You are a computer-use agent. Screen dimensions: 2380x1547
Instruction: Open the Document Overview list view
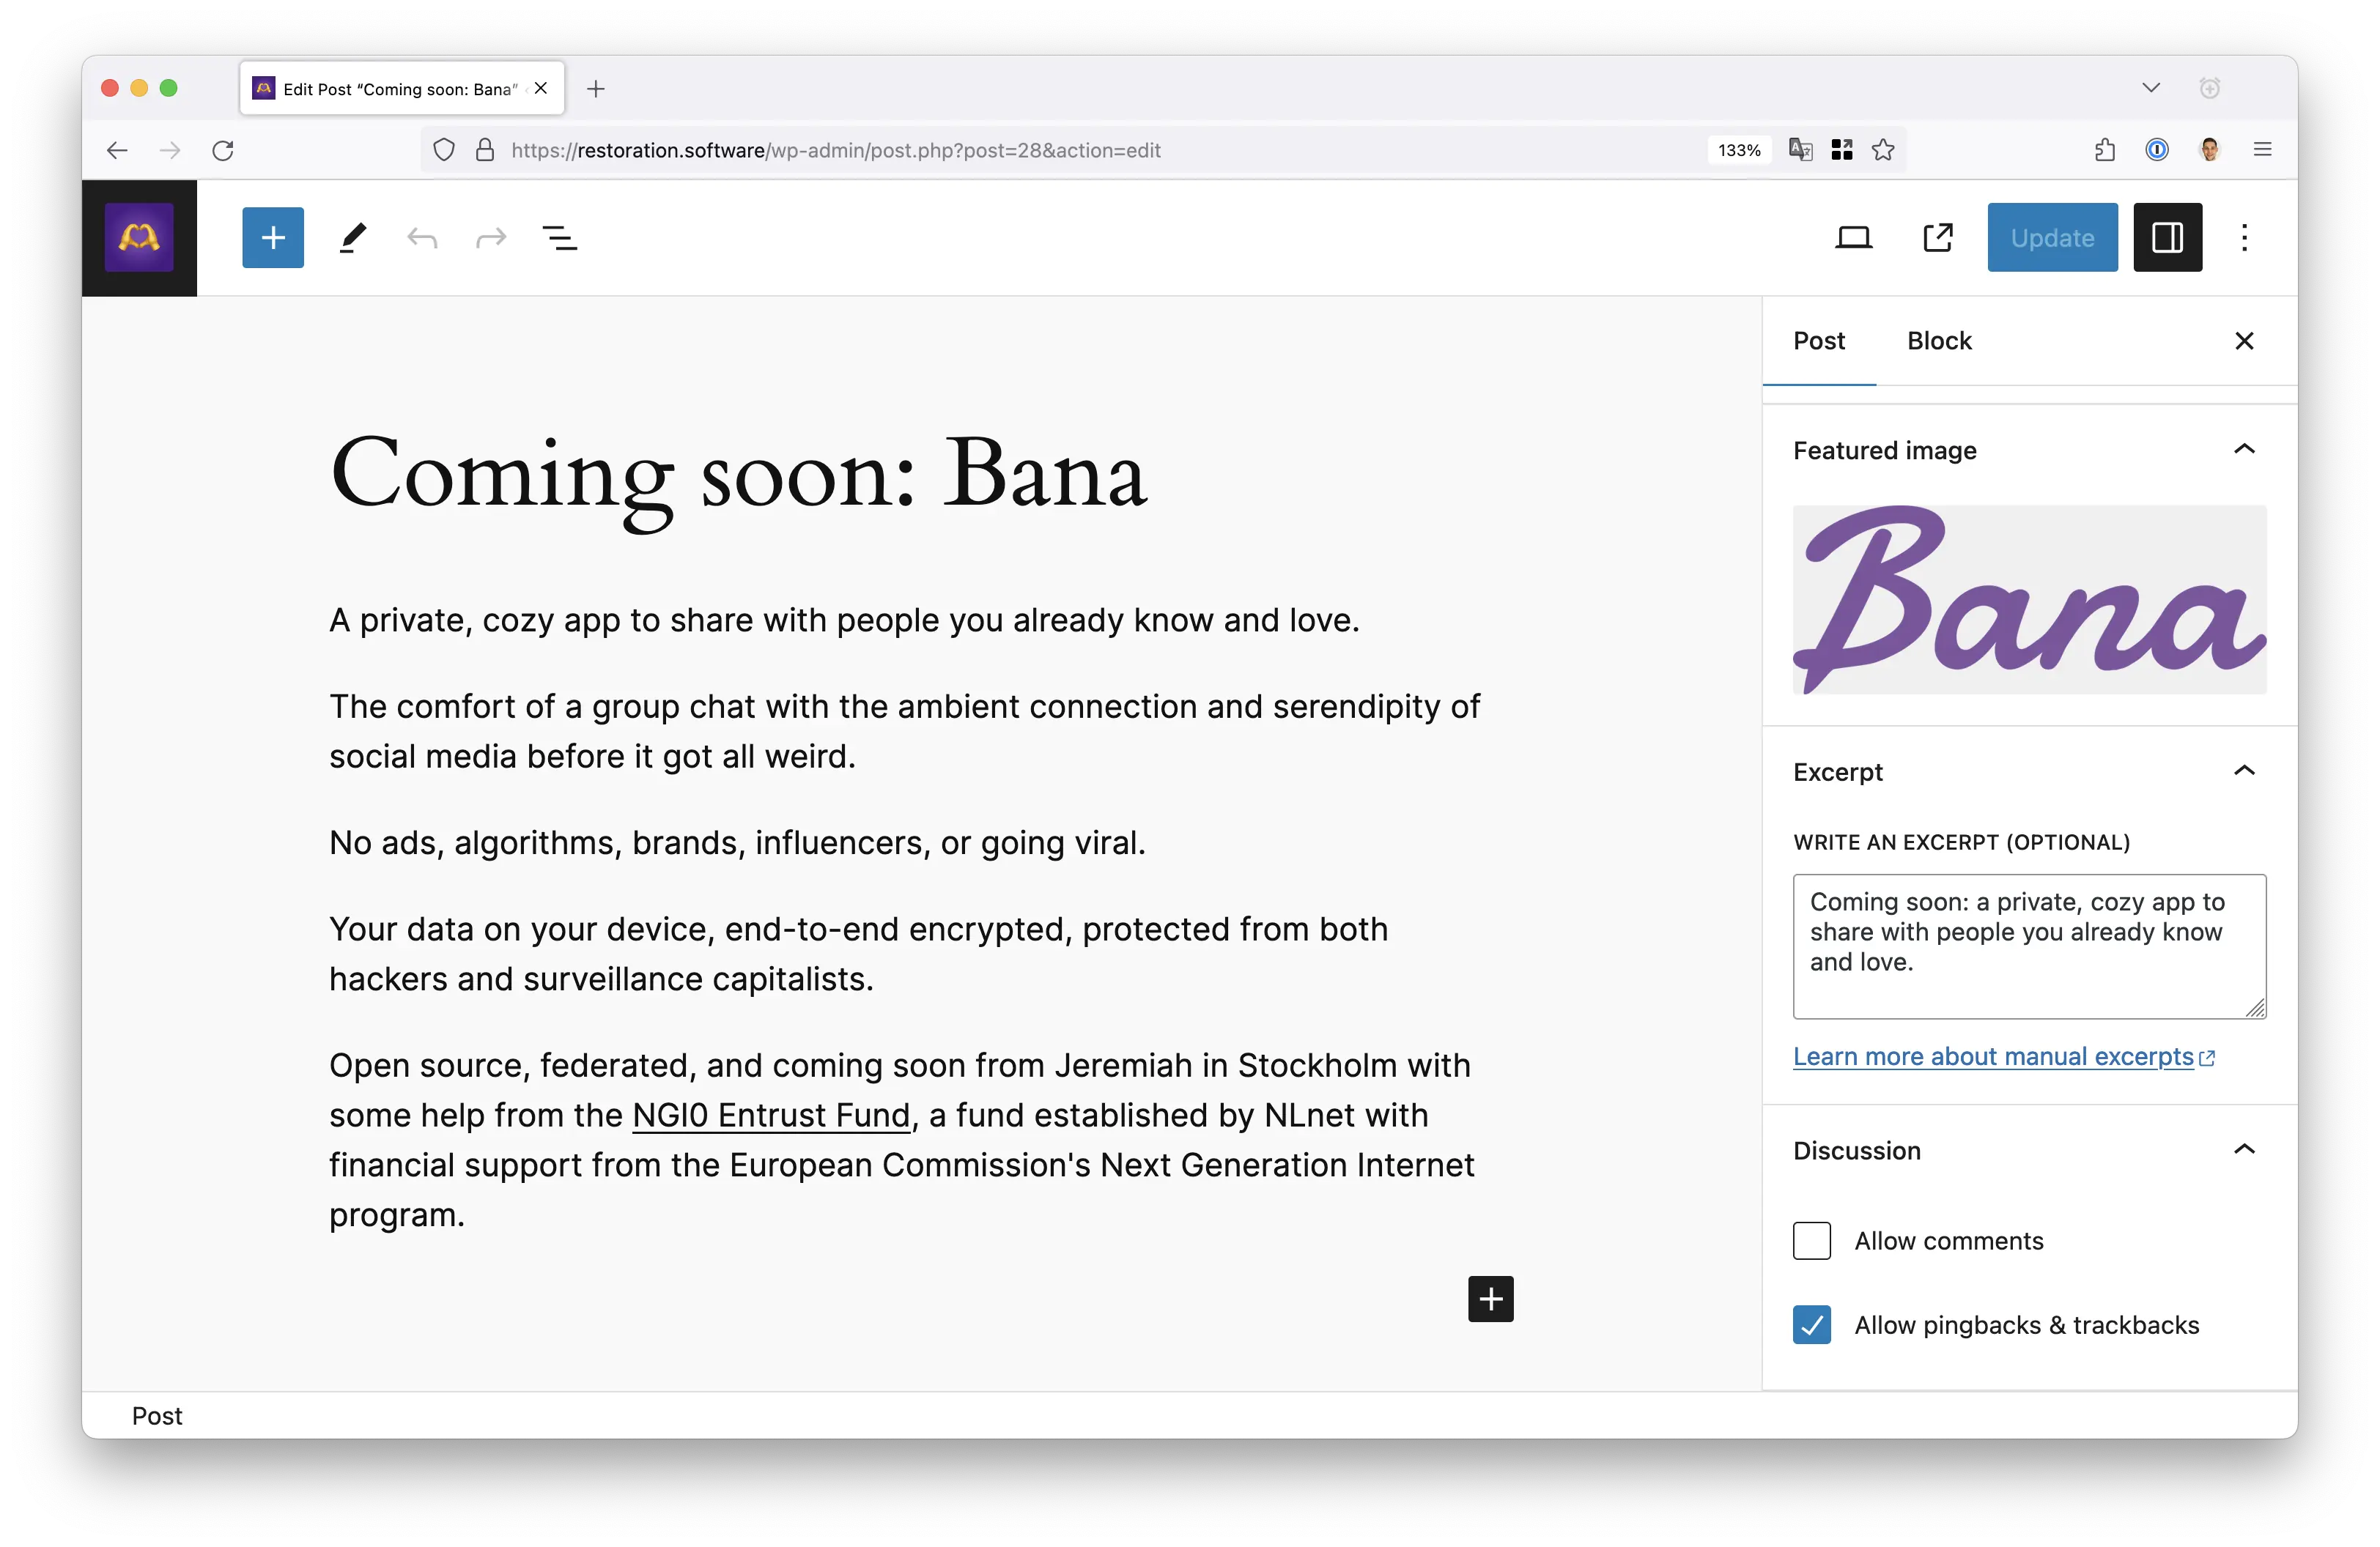[x=560, y=237]
